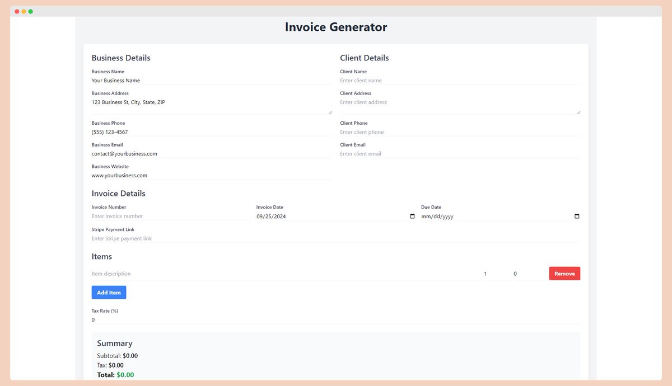Edit the Business Website field

(x=212, y=176)
